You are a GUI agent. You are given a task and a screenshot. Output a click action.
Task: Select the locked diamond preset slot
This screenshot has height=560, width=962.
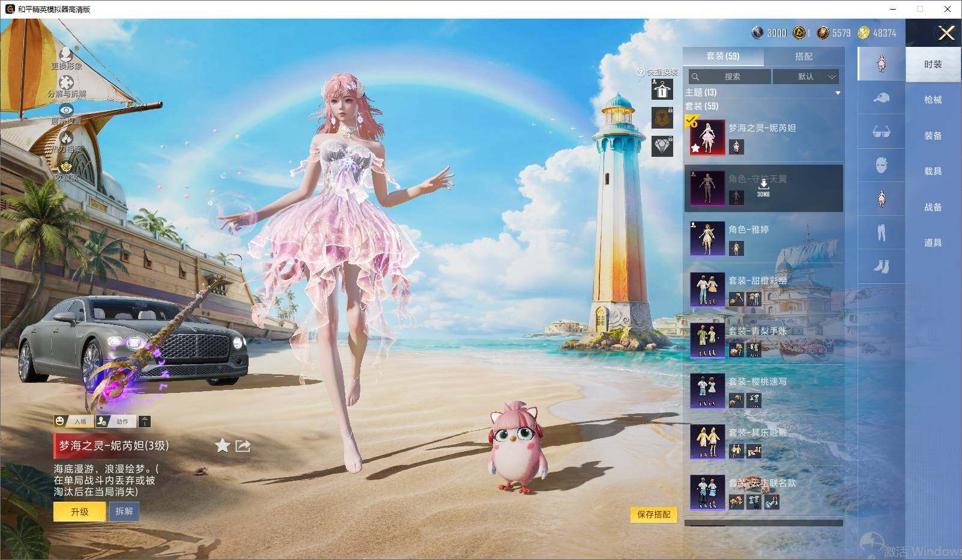(662, 146)
